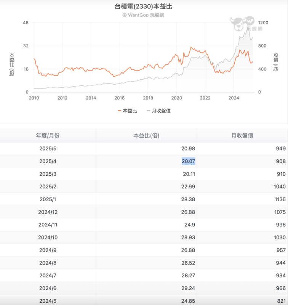Click the 2024/6 closing price 966
The height and width of the screenshot is (305, 288).
[x=280, y=289]
